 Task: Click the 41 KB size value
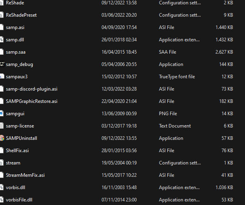pos(227,175)
